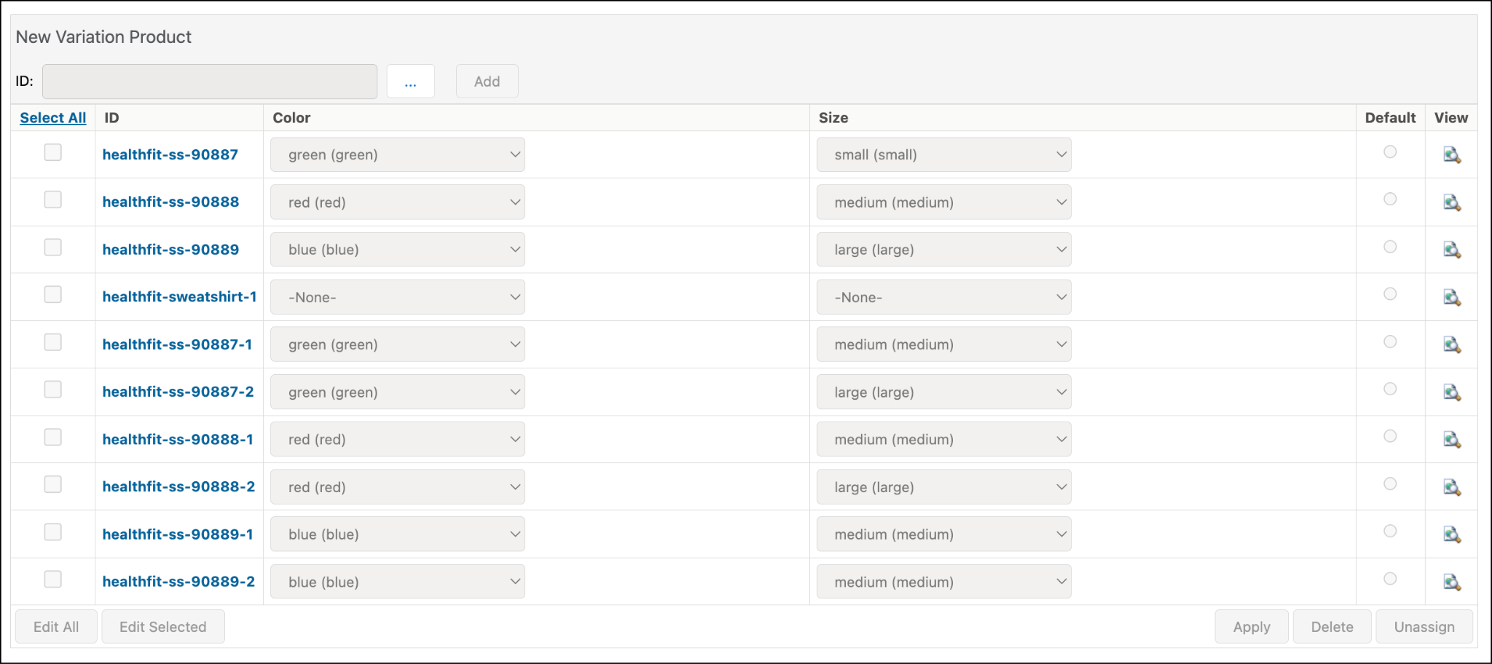Check the box for healthfit-ss-90887
The width and height of the screenshot is (1492, 664).
pyautogui.click(x=53, y=152)
